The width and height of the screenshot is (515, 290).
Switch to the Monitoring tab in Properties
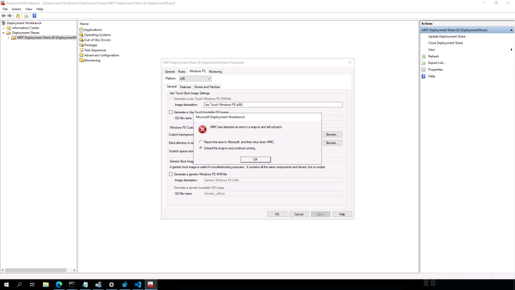pyautogui.click(x=215, y=71)
